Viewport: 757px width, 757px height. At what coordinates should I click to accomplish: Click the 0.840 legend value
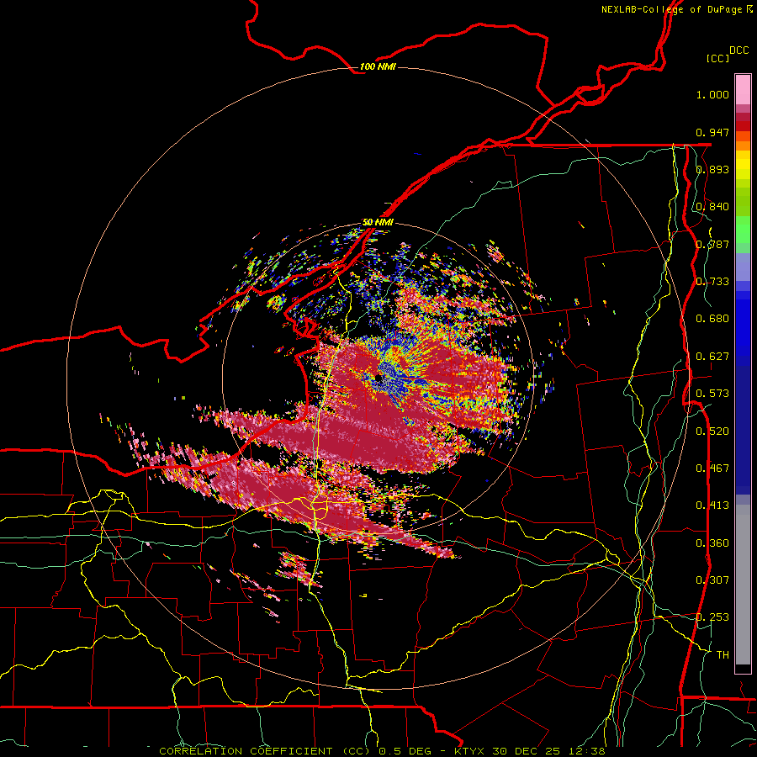712,207
